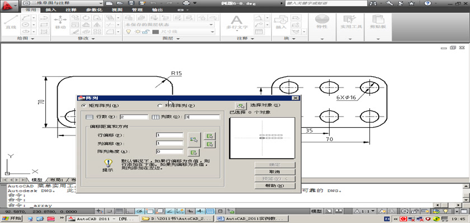Screen dimensions: 470x223
Task: Click the Help (帮助) button
Action: point(275,186)
